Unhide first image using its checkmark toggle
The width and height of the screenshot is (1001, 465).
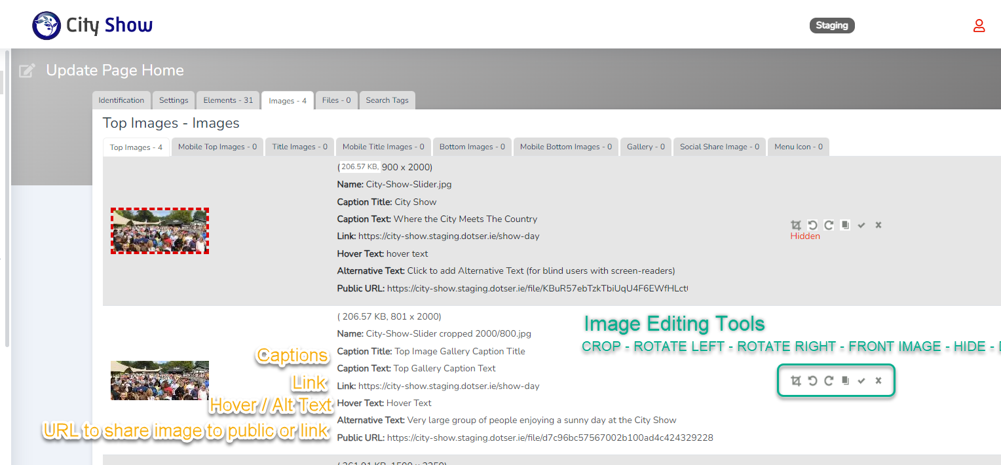[861, 225]
